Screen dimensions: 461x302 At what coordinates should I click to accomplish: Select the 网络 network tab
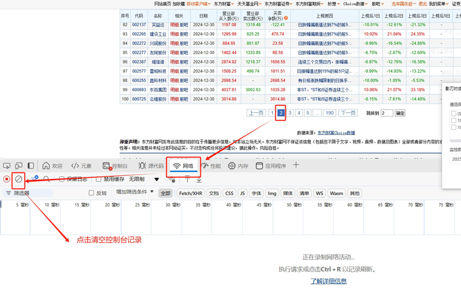pos(183,166)
